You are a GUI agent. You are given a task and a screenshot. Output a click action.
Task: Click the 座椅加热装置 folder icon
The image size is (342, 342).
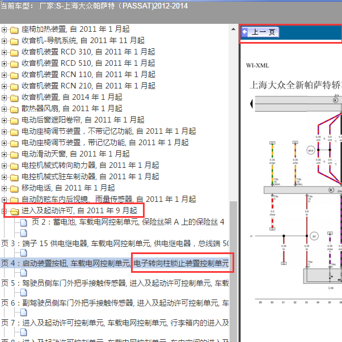[14, 30]
